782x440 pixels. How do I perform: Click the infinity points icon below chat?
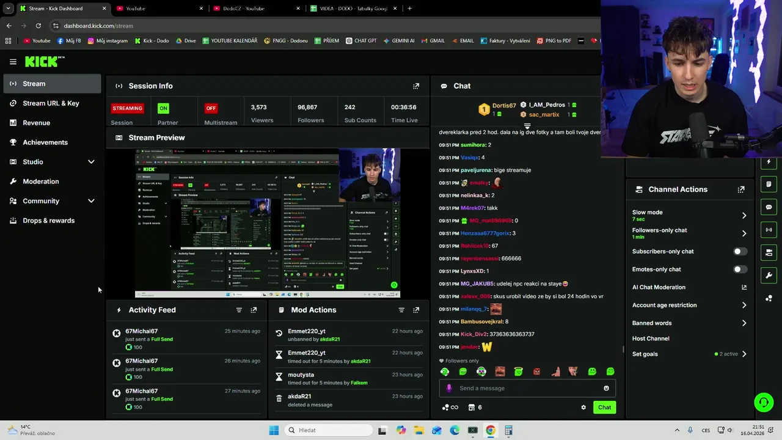click(x=450, y=408)
